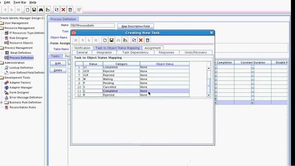Open Adapter Manager in the tree

(18, 88)
